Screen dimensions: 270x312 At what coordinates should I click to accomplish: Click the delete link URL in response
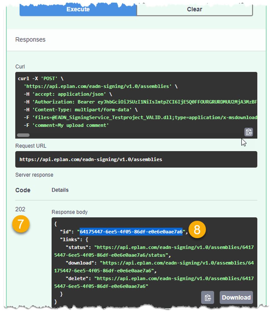(174, 278)
